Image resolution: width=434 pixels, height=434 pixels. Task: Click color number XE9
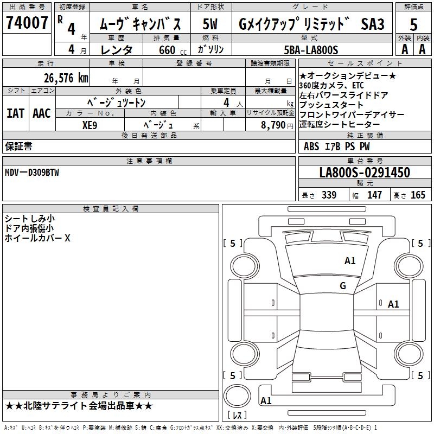click(90, 125)
